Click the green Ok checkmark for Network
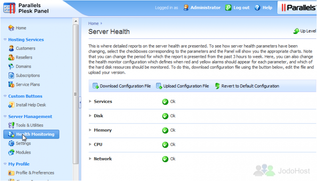The height and width of the screenshot is (181, 317). click(x=165, y=159)
